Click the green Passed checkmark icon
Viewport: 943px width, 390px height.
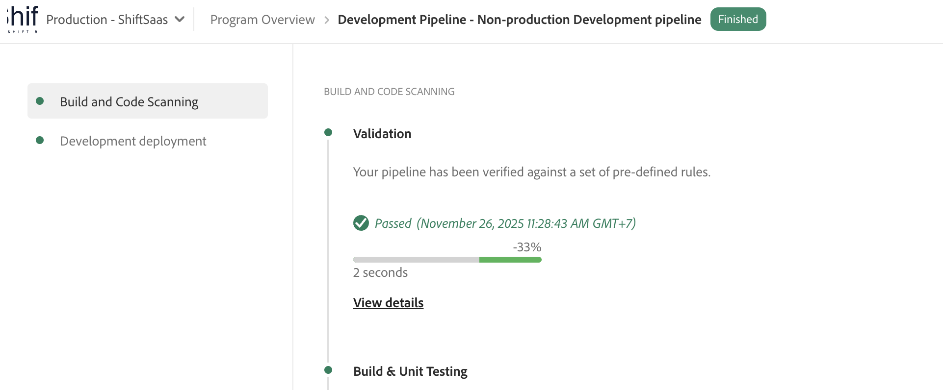[x=361, y=223]
